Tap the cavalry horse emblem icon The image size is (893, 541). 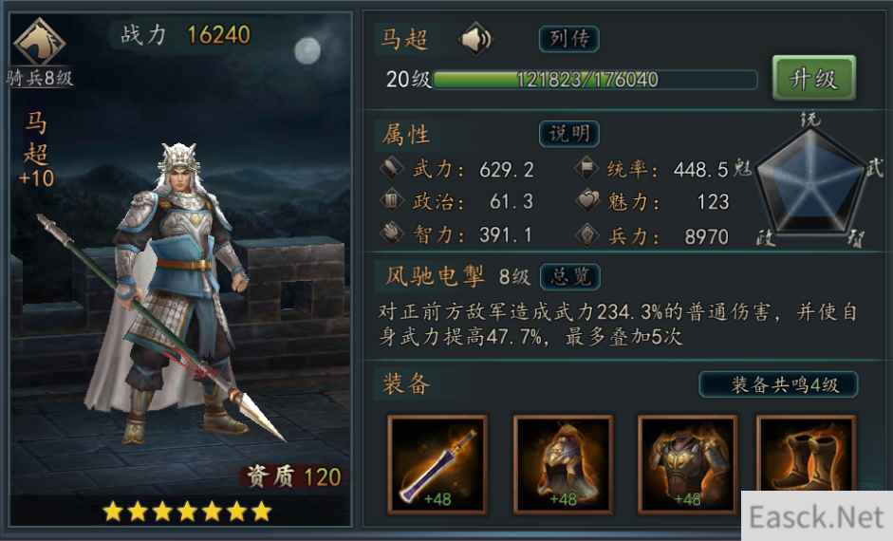click(39, 42)
